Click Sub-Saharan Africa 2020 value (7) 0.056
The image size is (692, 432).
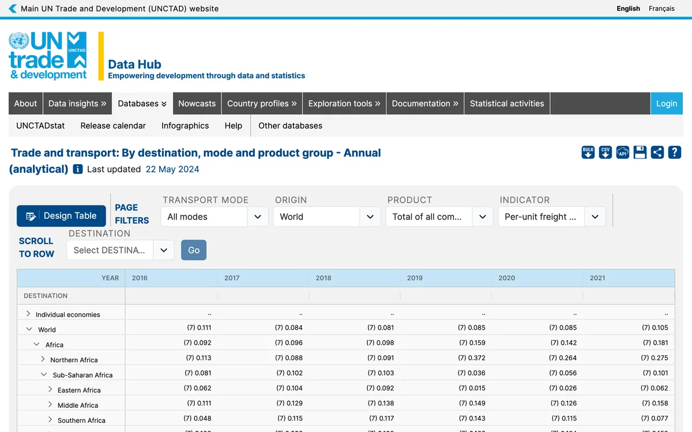coord(563,373)
